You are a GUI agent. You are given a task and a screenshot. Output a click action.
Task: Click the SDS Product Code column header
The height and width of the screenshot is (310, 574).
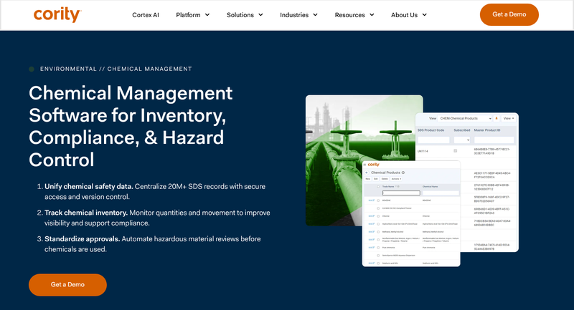point(431,130)
